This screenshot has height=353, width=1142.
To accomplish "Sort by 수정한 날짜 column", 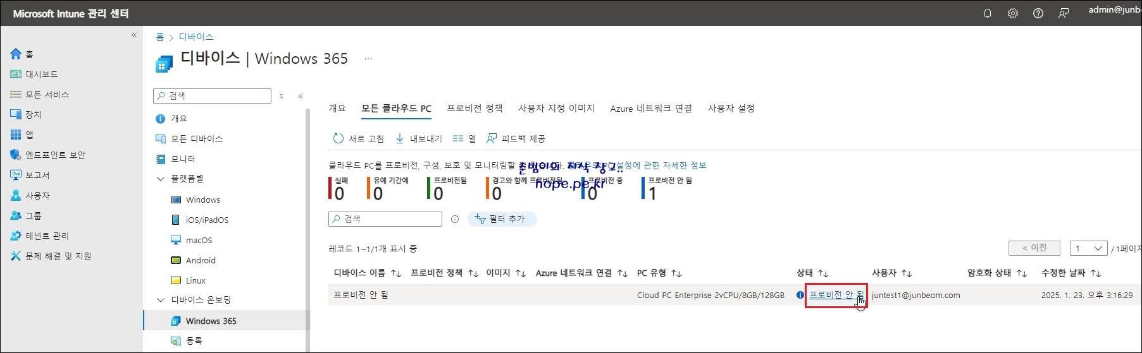I will click(x=1072, y=273).
